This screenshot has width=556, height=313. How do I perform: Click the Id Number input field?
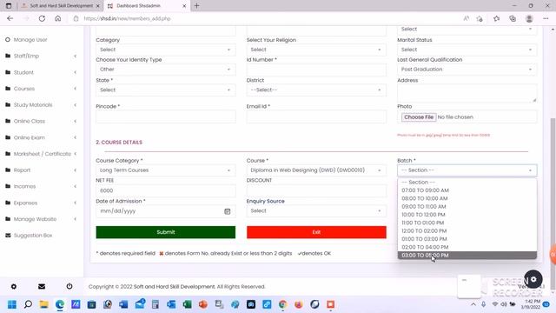[x=316, y=70]
